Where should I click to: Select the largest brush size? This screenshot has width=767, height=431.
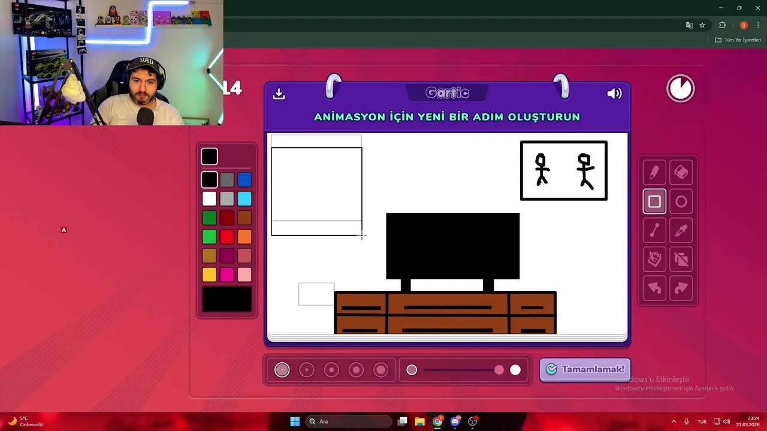[x=381, y=370]
